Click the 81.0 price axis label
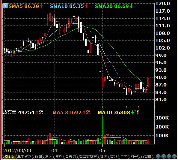178x160 pixels. (161, 99)
